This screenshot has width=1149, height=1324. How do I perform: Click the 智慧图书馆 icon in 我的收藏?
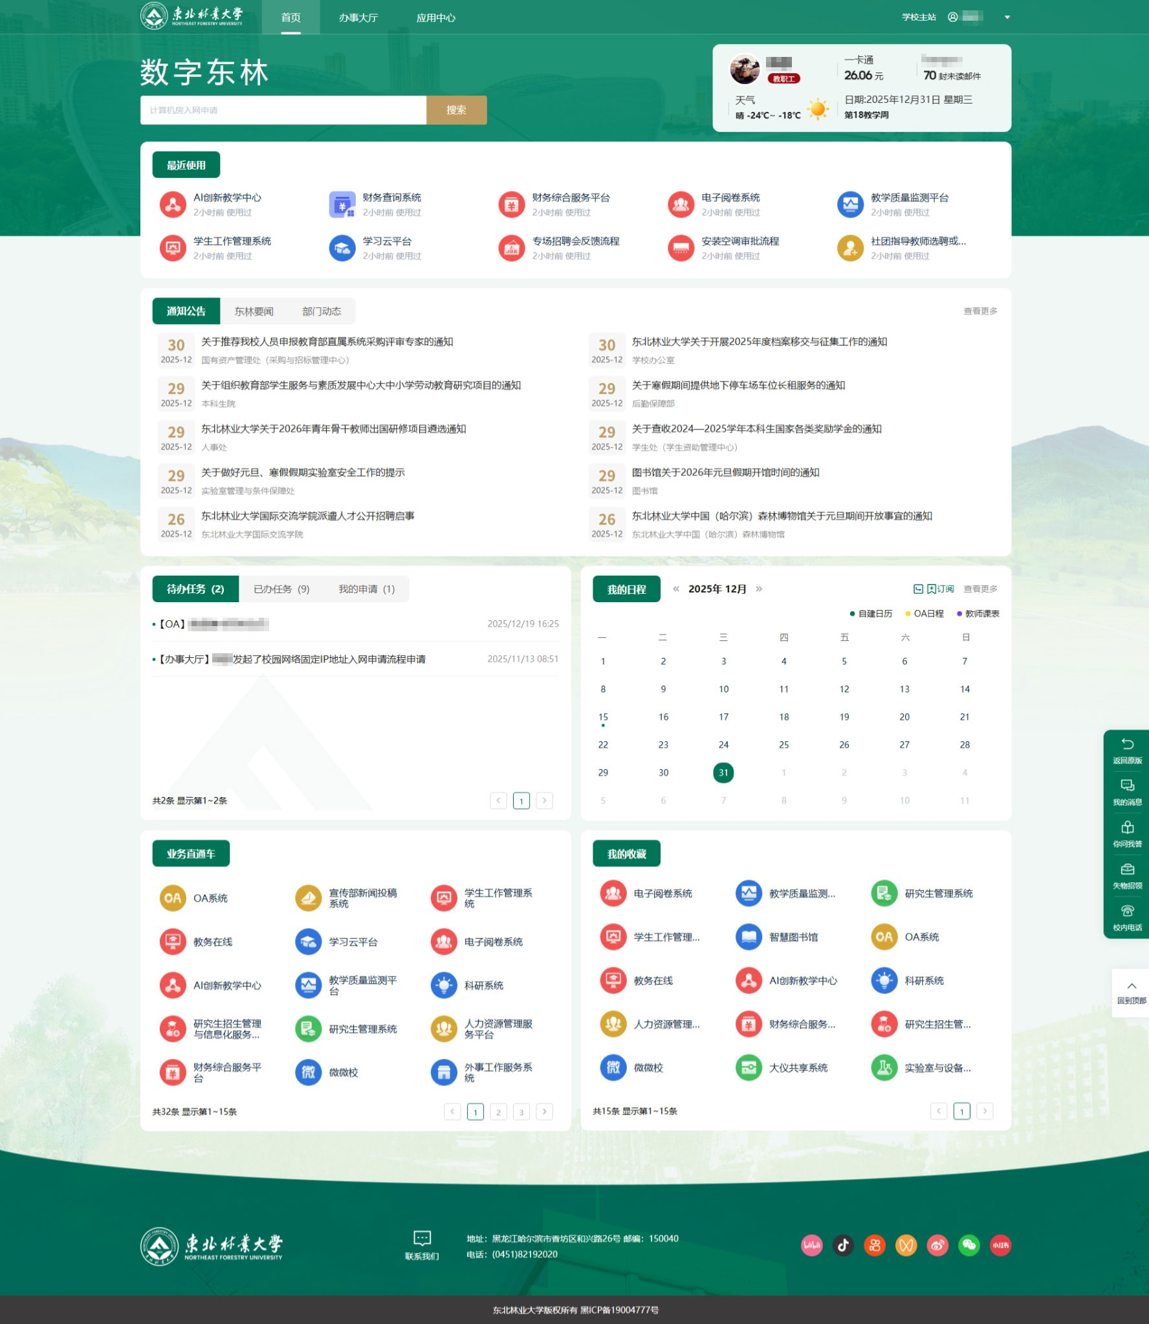(x=749, y=937)
